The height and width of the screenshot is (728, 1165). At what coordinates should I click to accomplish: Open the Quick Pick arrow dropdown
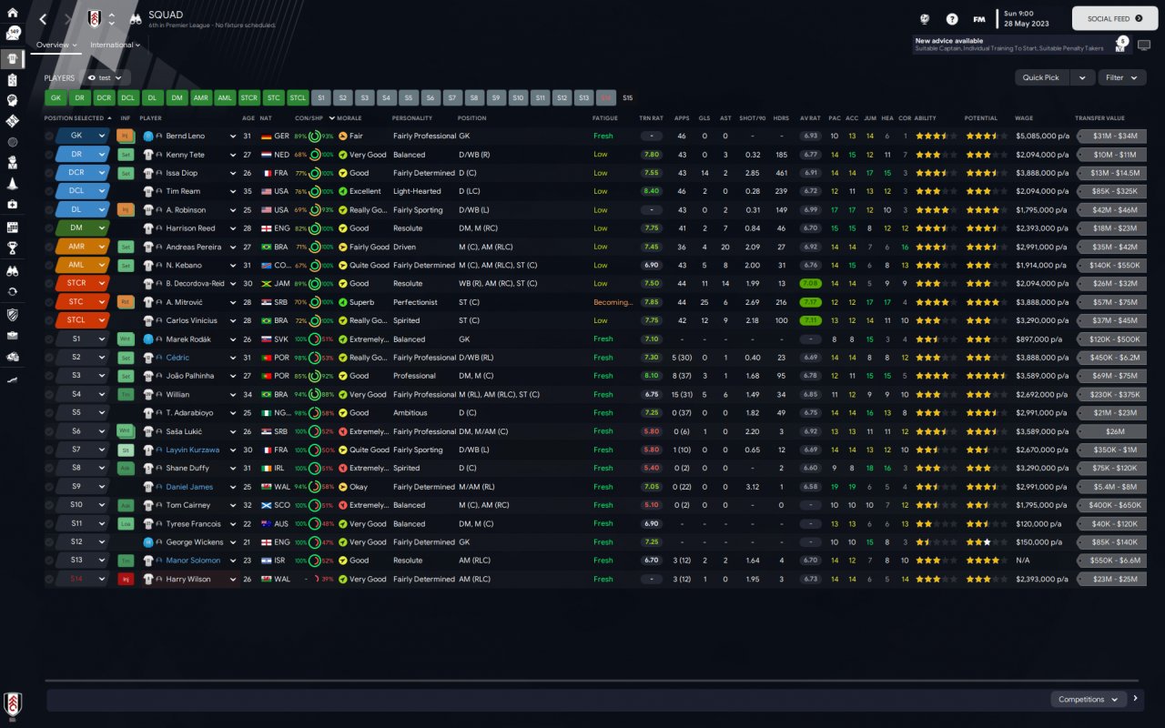(1082, 78)
